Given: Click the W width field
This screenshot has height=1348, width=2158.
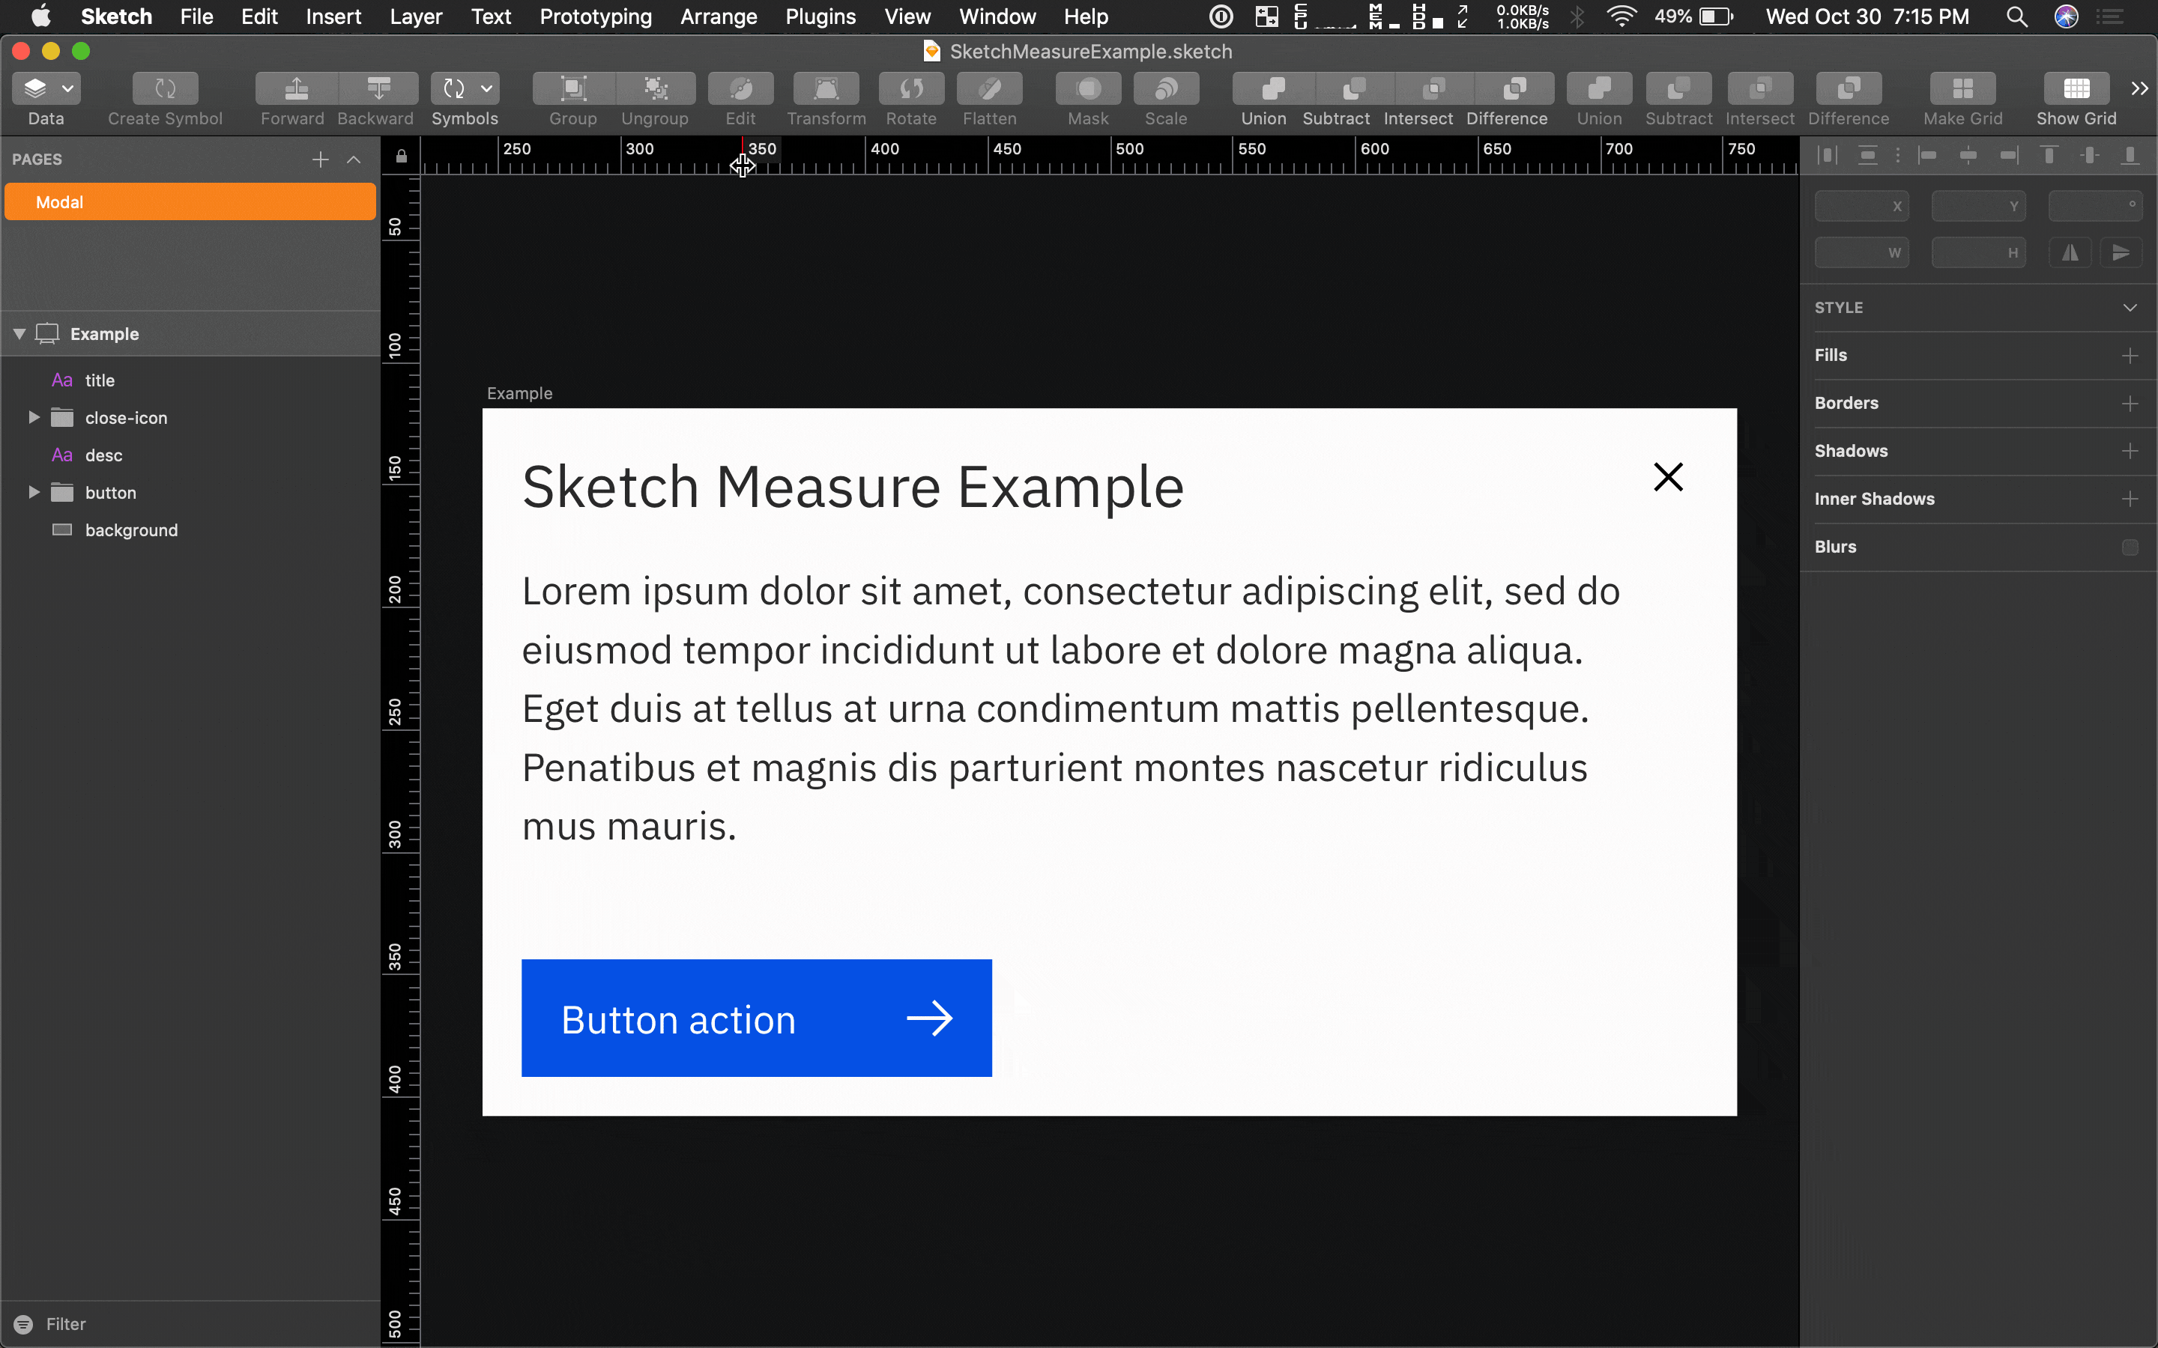Looking at the screenshot, I should (x=1862, y=253).
